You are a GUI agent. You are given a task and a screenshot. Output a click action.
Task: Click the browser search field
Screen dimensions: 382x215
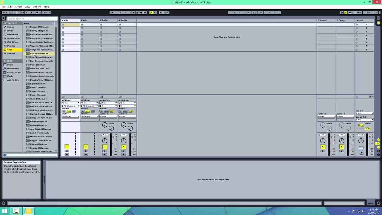[32, 19]
